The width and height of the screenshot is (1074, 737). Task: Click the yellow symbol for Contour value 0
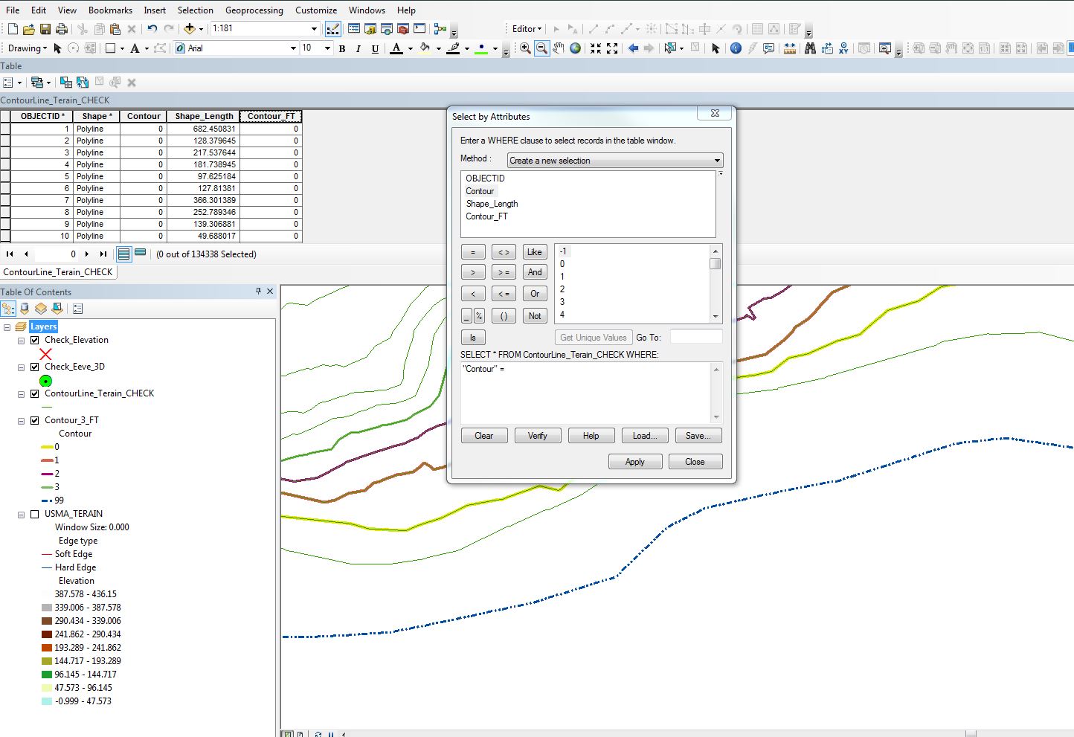tap(47, 447)
